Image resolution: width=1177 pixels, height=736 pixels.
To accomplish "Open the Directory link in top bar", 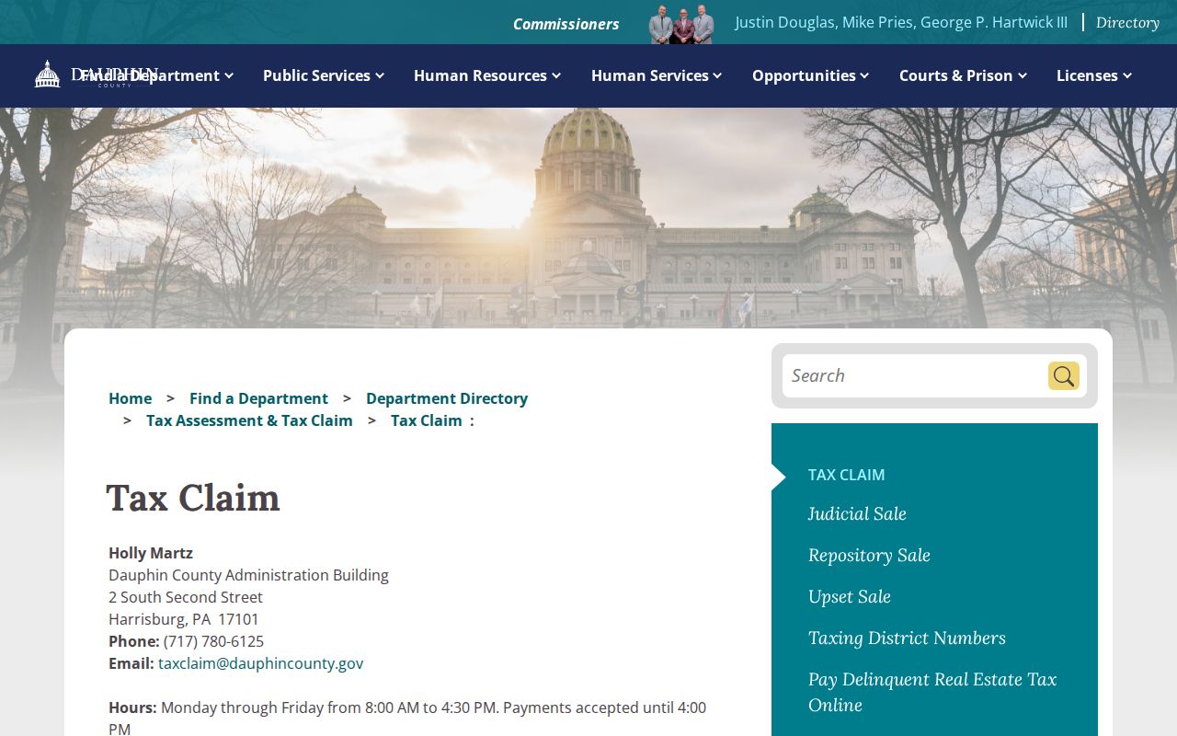I will pyautogui.click(x=1127, y=23).
